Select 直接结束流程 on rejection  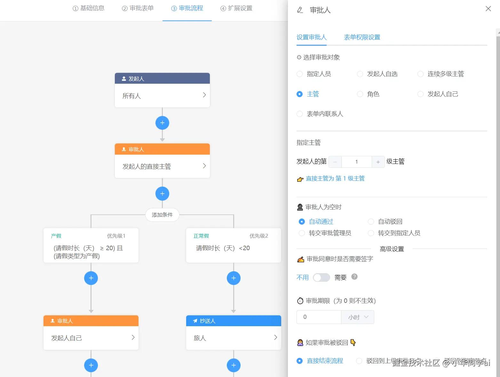[320, 361]
